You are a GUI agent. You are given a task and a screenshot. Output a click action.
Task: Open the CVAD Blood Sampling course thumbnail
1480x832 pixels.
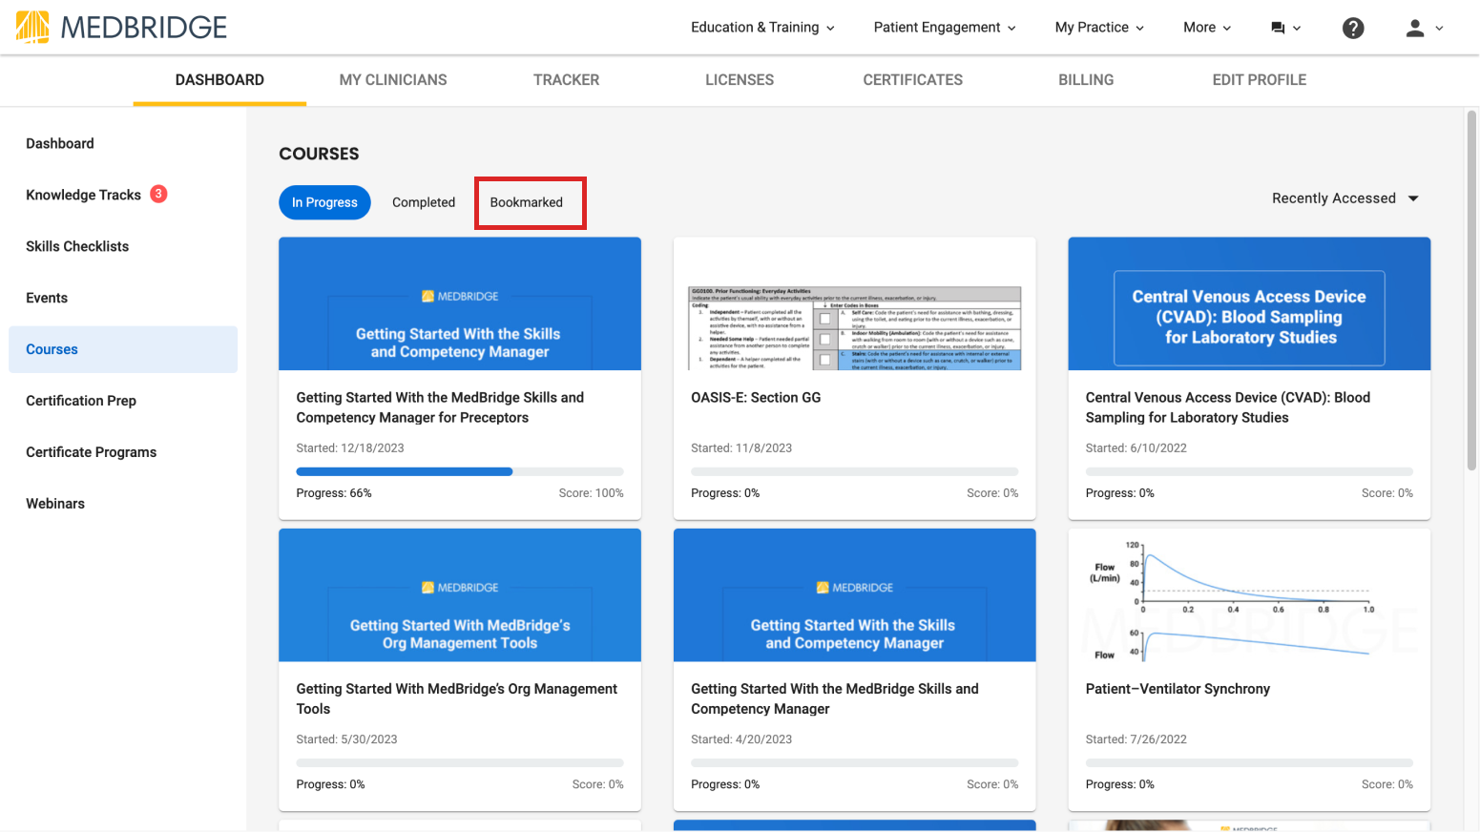(1249, 303)
